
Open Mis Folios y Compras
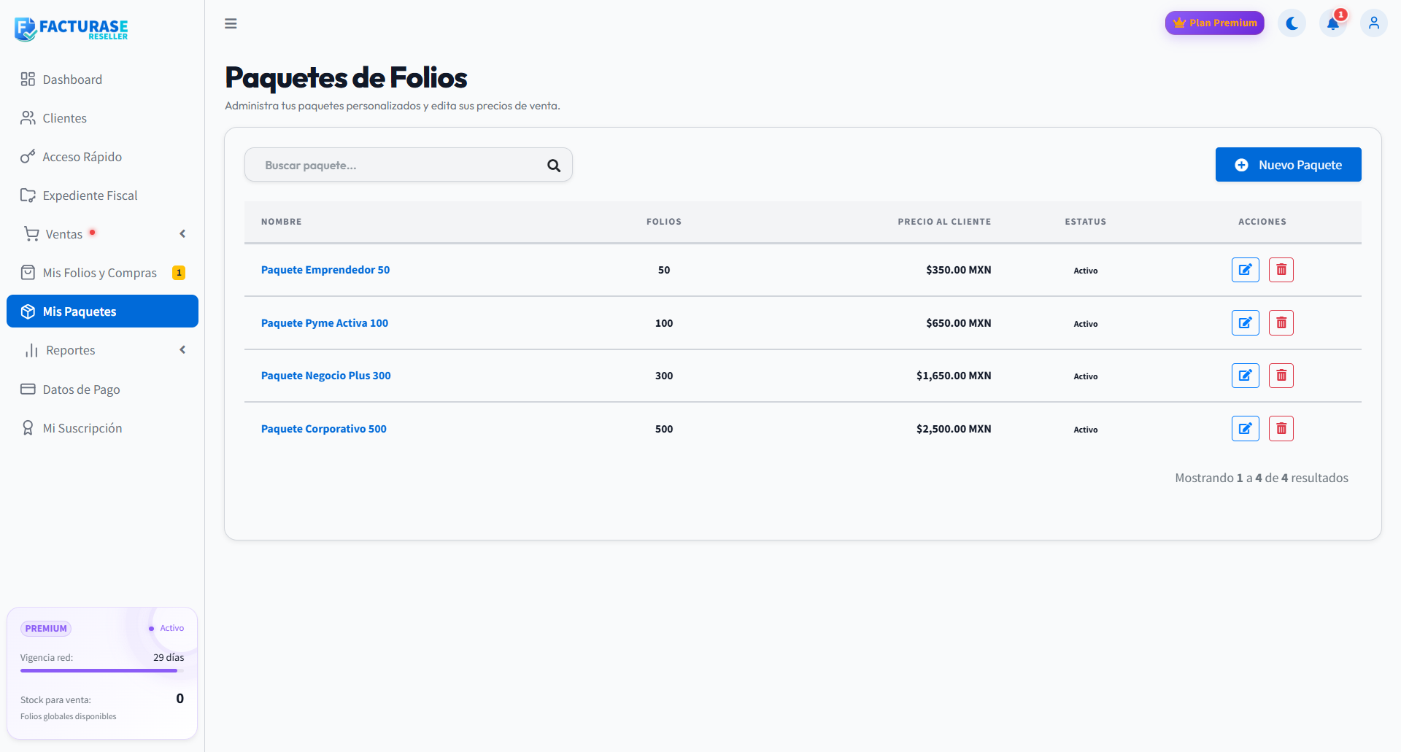[x=102, y=273]
